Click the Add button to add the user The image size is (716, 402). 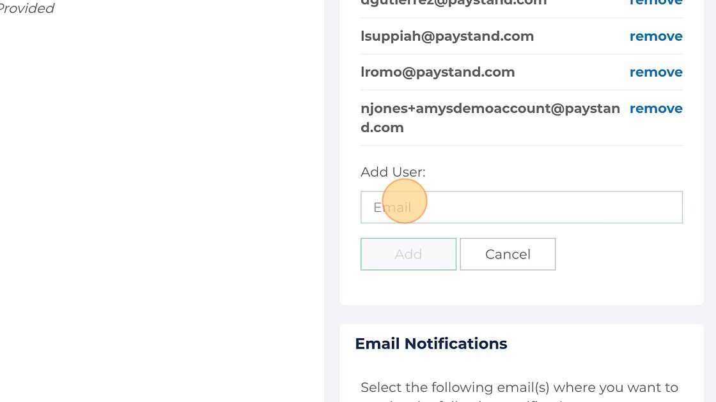pyautogui.click(x=409, y=254)
